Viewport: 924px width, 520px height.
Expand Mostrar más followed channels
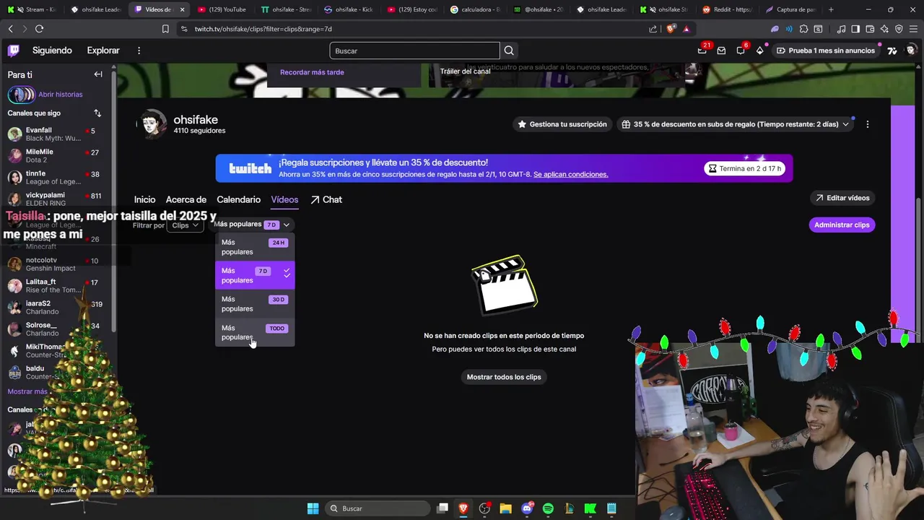[x=27, y=391]
